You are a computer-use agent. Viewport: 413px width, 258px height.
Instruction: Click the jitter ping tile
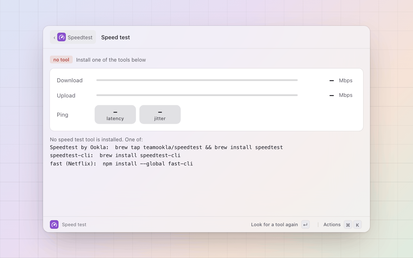point(160,115)
